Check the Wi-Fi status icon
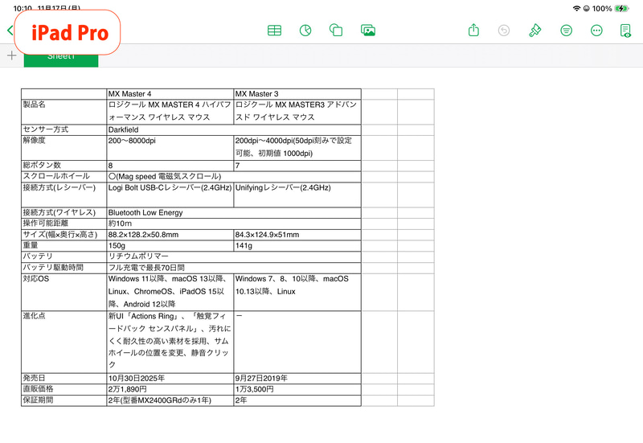Viewport: 643px width, 443px height. pyautogui.click(x=576, y=8)
